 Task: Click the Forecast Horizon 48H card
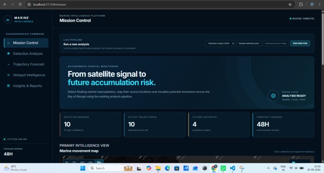point(283,124)
